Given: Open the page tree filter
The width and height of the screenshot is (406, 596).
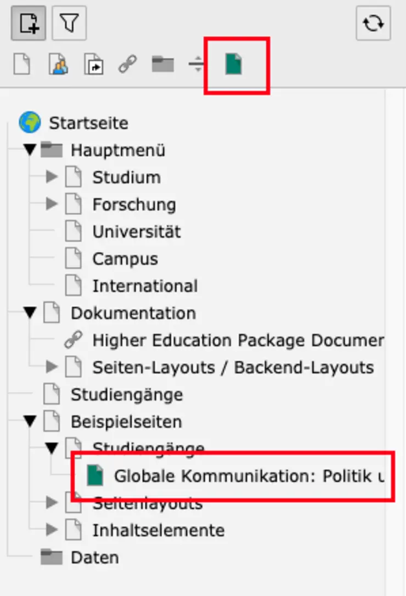Looking at the screenshot, I should [69, 24].
